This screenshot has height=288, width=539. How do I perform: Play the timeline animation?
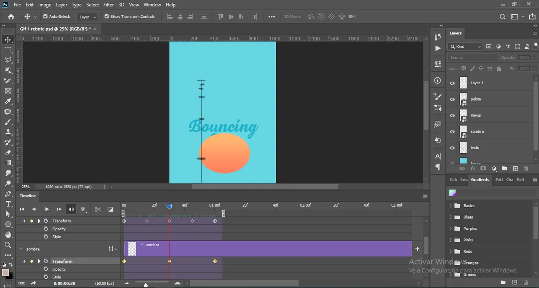47,209
